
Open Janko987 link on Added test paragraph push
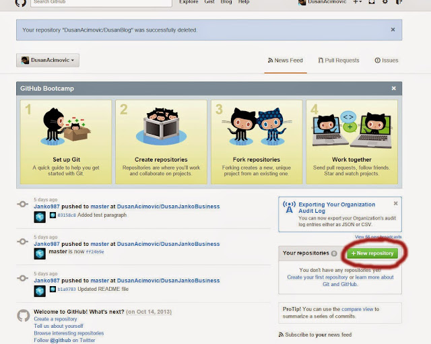coord(46,207)
